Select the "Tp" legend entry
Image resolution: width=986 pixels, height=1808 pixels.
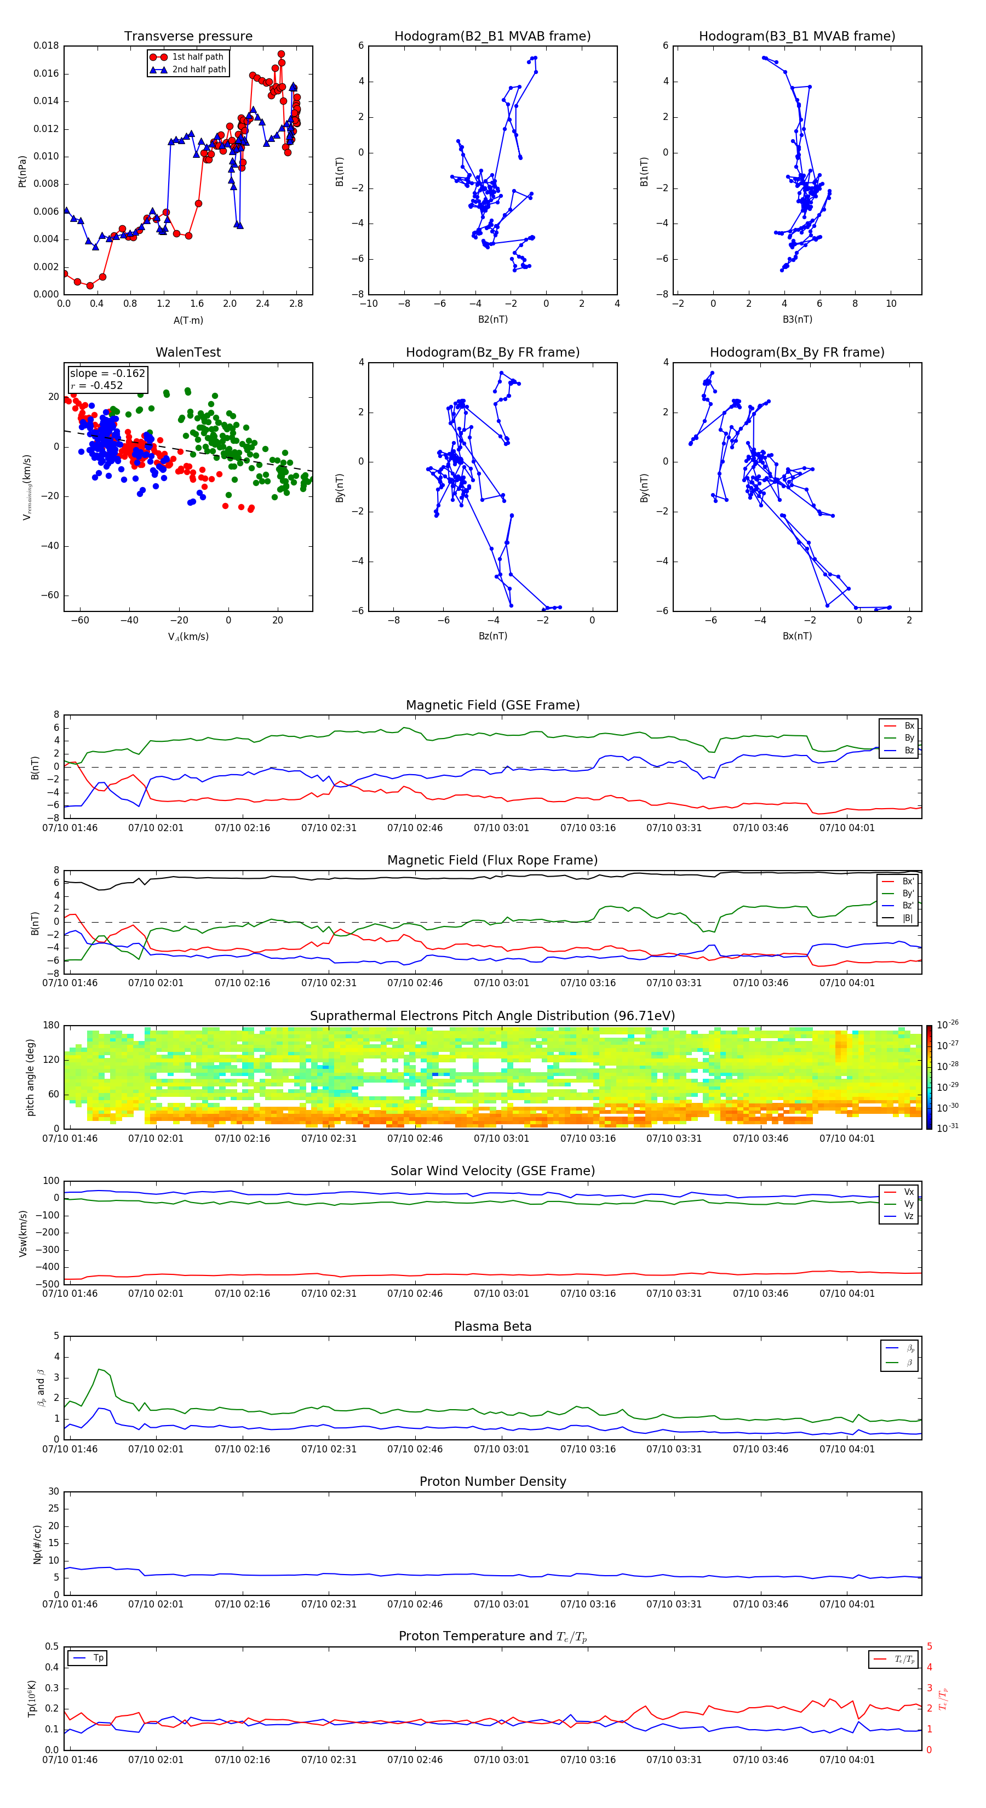(88, 1658)
